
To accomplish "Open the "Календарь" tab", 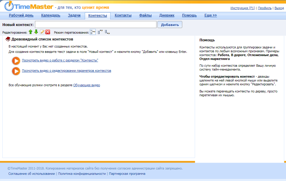I will coord(51,15).
